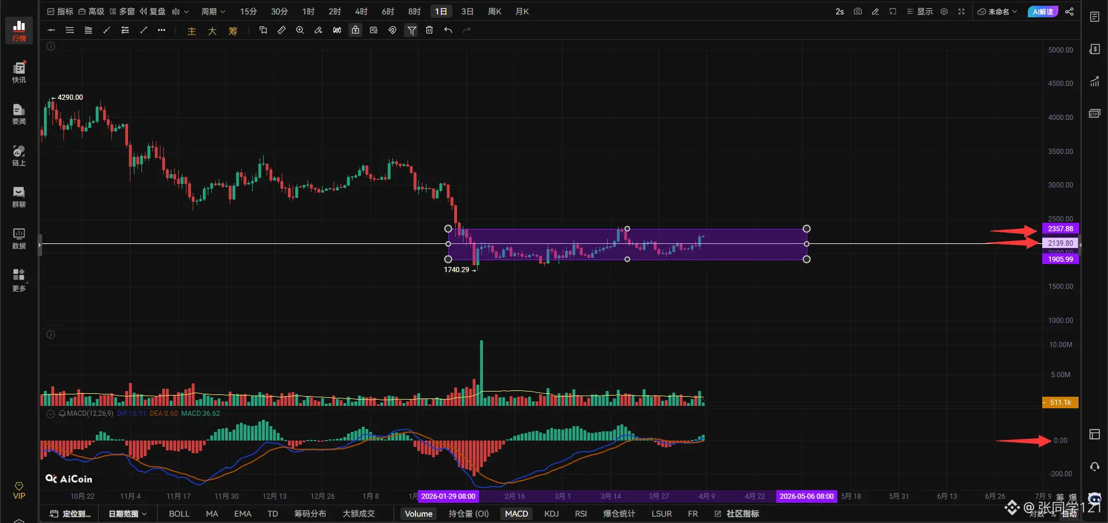Select the trend line drawing tool
The image size is (1108, 523).
107,30
